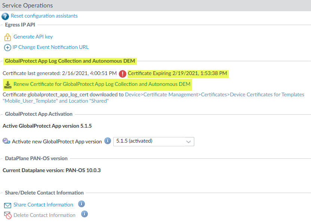Viewport: 311px width, 224px height.
Task: Renew Certificate for GlobalProtect App Log Collection
Action: tap(102, 84)
